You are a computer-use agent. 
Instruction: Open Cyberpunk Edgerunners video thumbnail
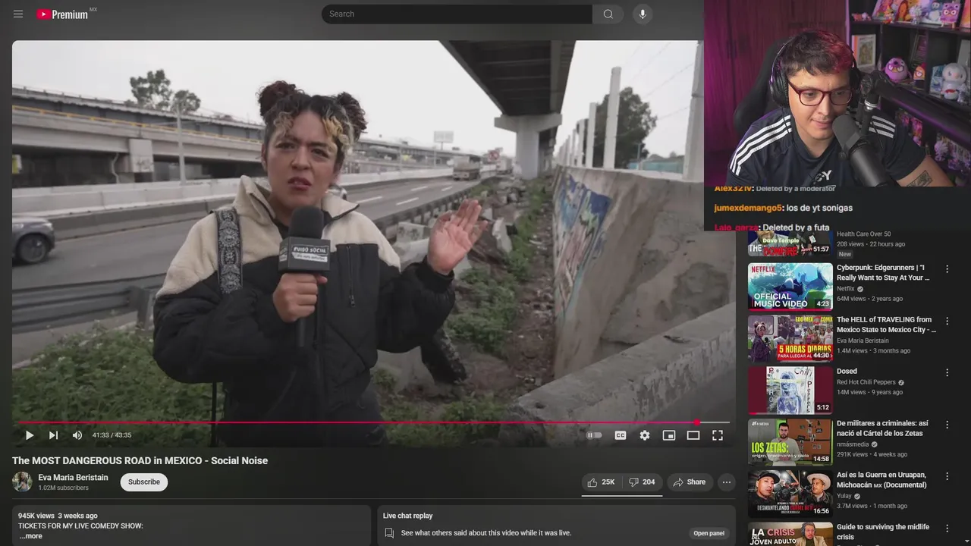pos(790,287)
